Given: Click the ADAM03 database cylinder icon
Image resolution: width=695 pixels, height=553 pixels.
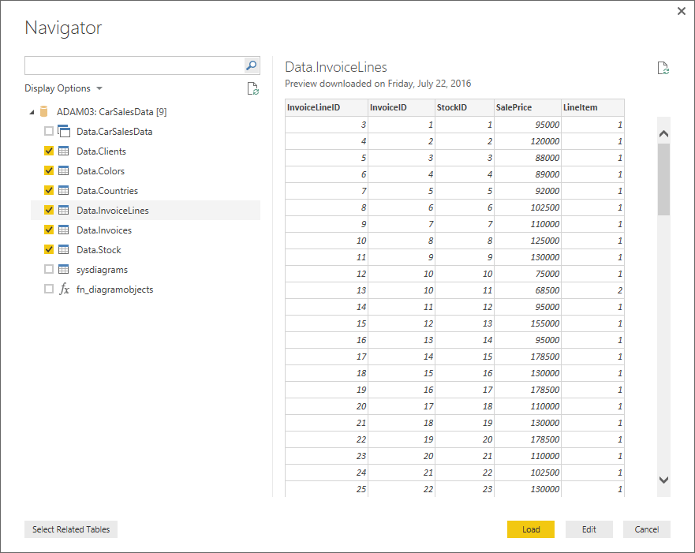Looking at the screenshot, I should (44, 112).
